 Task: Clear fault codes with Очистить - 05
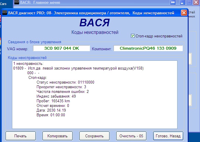(x=131, y=136)
